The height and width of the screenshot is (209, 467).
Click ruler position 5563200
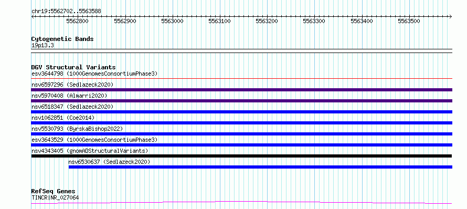pos(267,21)
